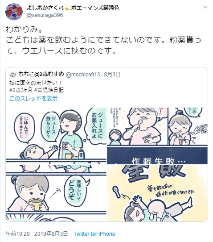Open the tweet timestamp 午前10:20 2019年8月3日

(x=37, y=234)
